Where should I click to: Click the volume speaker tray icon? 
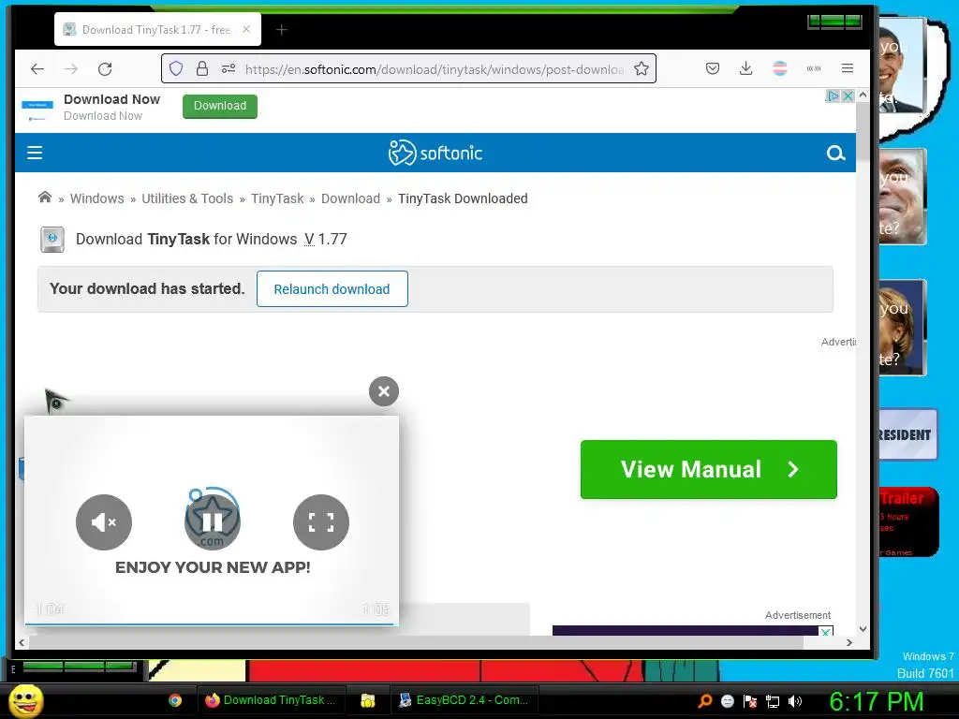point(794,701)
